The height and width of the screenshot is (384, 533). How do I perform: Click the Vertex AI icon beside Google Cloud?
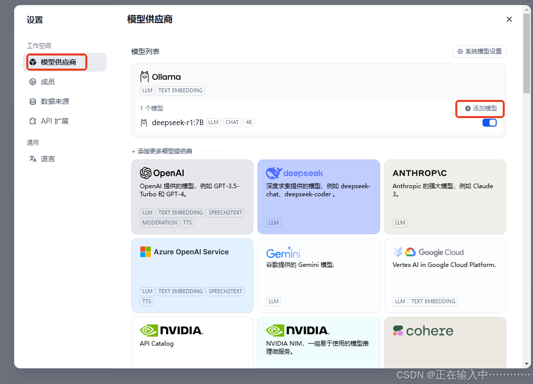coord(398,252)
